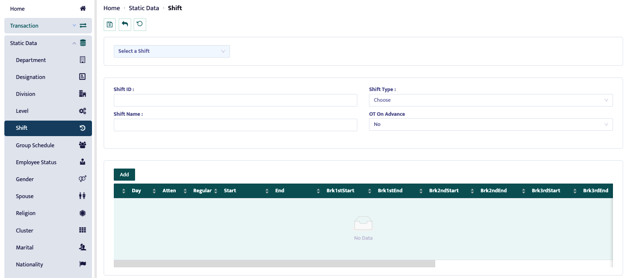Click the Home house icon in sidebar
627x278 pixels.
(83, 9)
